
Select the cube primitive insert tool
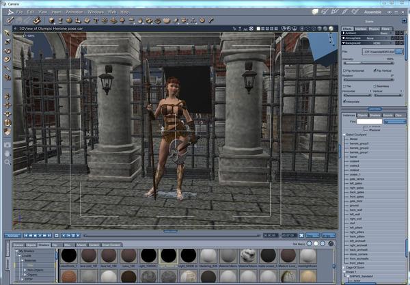pos(51,20)
